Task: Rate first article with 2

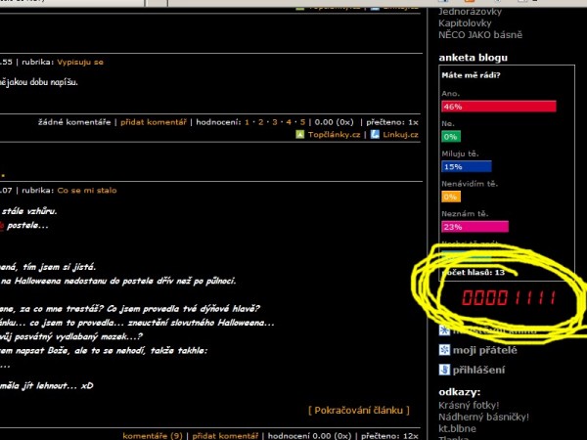Action: tap(260, 122)
